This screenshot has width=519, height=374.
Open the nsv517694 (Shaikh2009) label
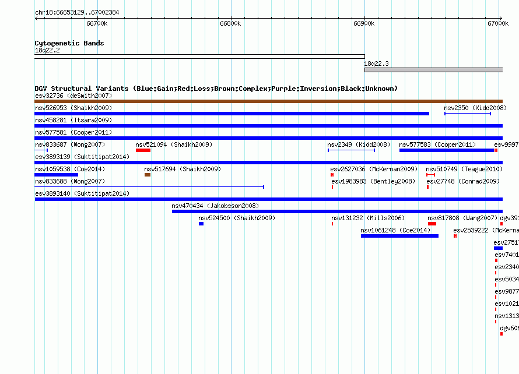click(183, 169)
